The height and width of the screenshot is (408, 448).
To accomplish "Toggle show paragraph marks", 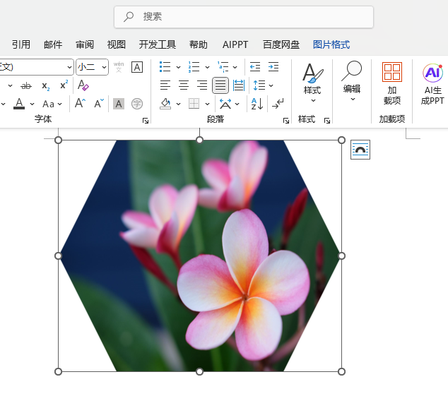I will click(278, 104).
